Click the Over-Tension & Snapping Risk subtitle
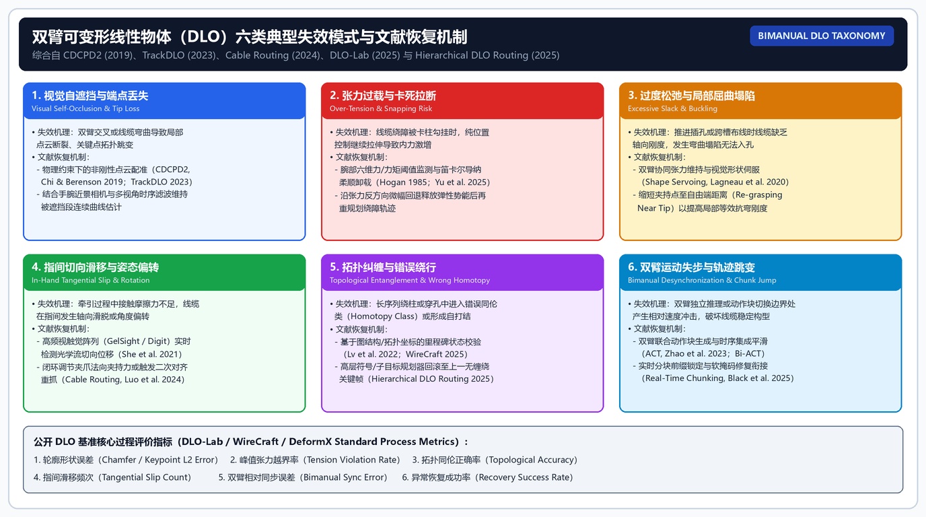This screenshot has height=517, width=926. [381, 108]
